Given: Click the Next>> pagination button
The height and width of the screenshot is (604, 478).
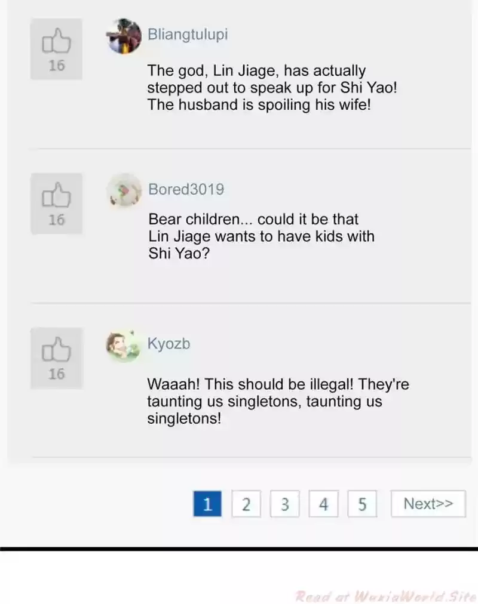Looking at the screenshot, I should [428, 504].
